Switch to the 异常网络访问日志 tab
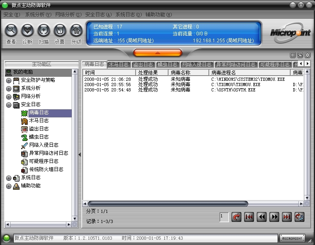The width and height of the screenshot is (315, 245). point(236,65)
